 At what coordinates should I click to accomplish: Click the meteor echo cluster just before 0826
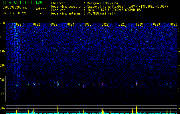point(102,84)
